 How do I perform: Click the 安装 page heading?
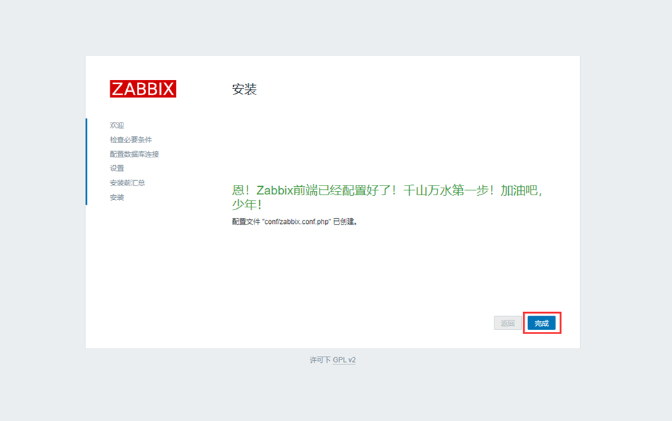click(x=244, y=90)
